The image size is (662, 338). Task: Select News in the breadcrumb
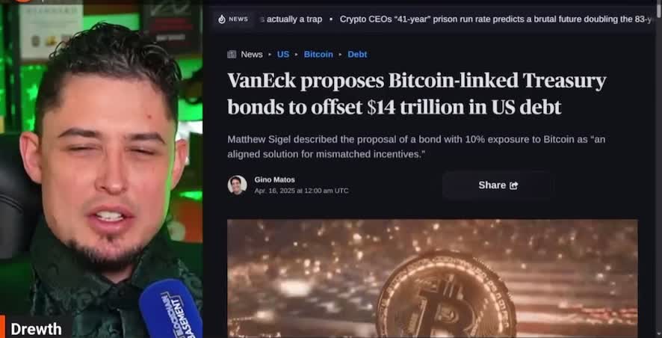point(252,54)
